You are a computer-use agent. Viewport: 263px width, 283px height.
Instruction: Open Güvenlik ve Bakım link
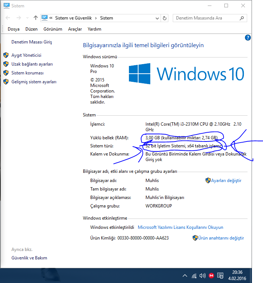click(x=29, y=258)
